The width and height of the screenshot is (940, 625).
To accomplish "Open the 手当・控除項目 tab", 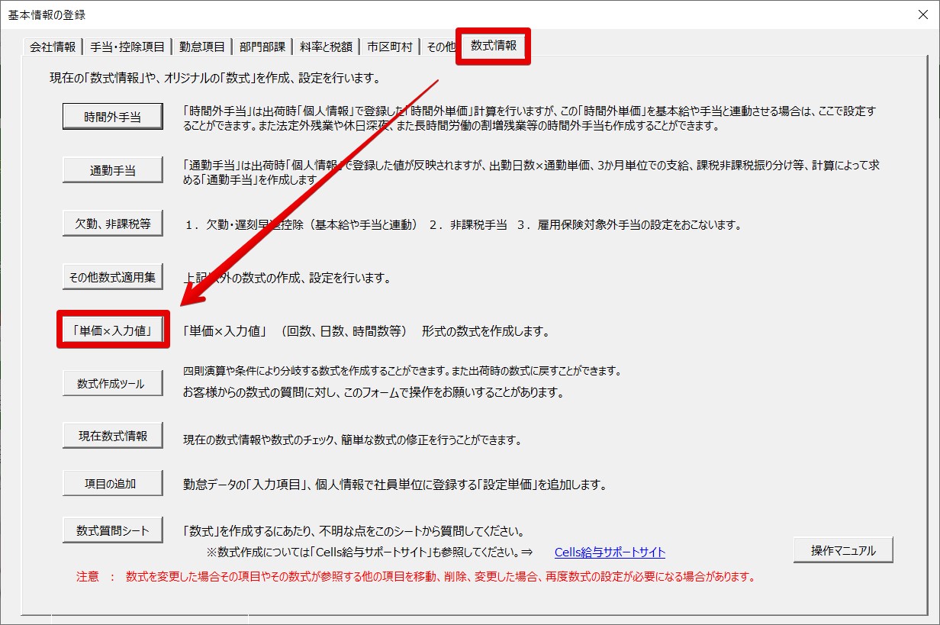I will [x=128, y=47].
